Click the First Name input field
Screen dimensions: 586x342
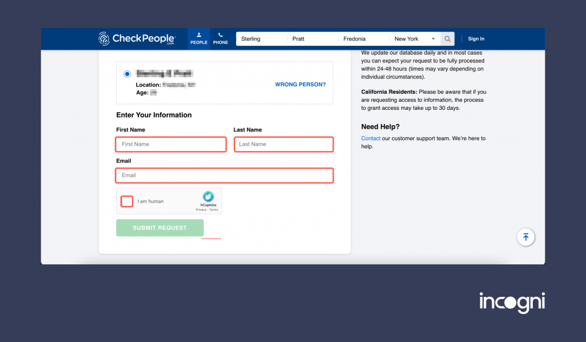coord(171,144)
